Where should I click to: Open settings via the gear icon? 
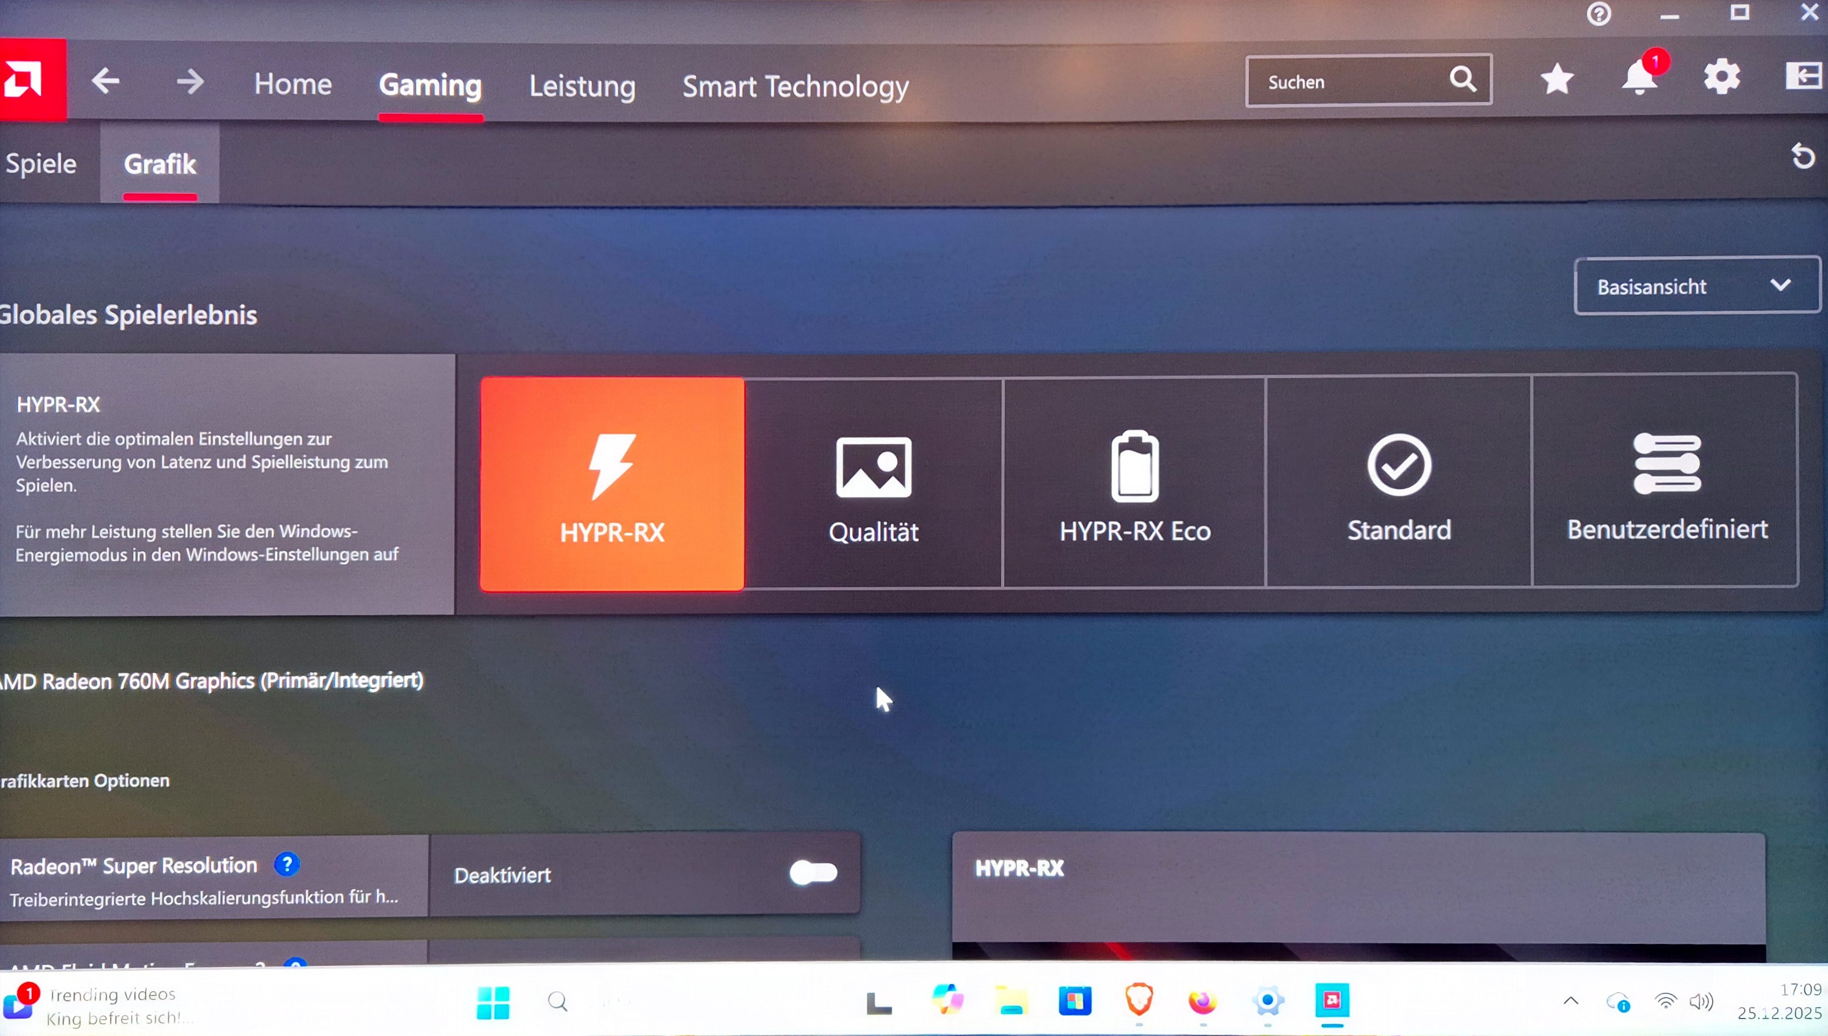point(1721,77)
